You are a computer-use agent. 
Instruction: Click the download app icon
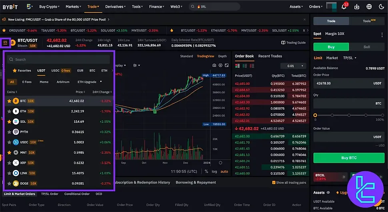coord(357,7)
